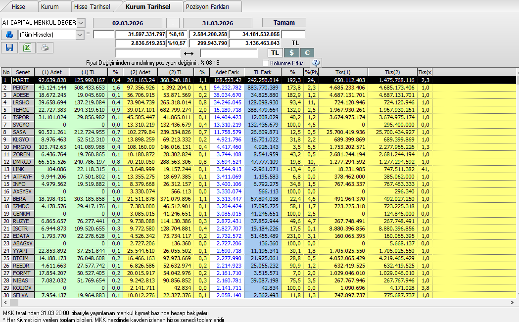
Task: Select the TEHOL stock row
Action: click(x=258, y=110)
